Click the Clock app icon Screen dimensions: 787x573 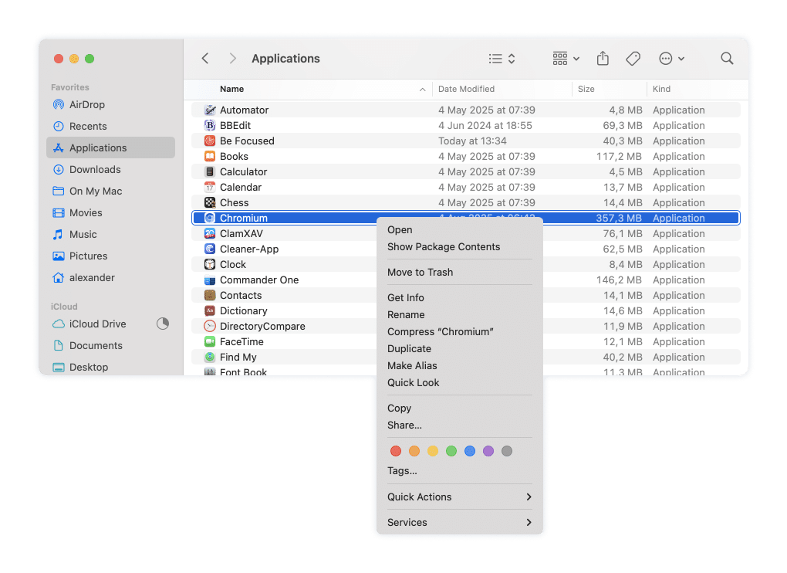pos(210,265)
